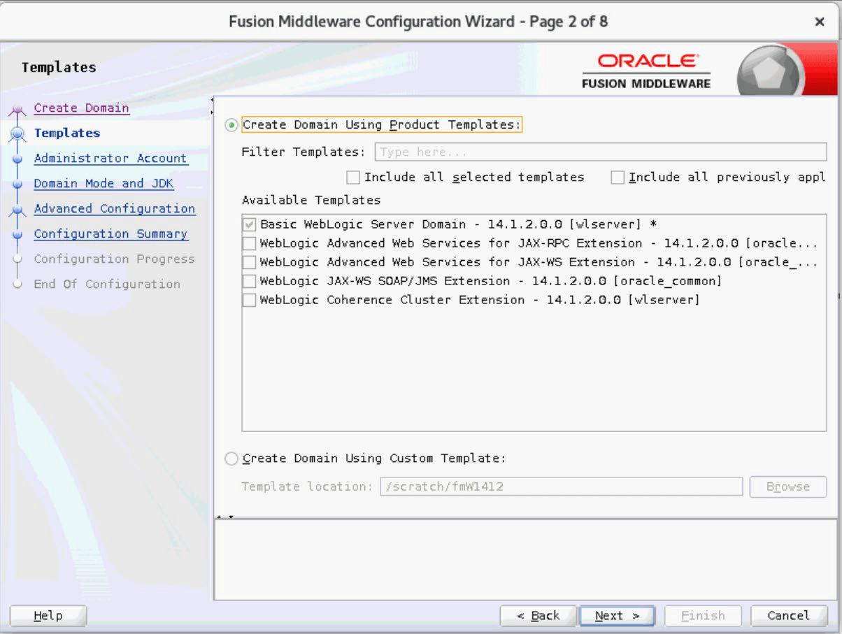842x634 pixels.
Task: Click the Create Domain step icon
Action: click(x=17, y=109)
